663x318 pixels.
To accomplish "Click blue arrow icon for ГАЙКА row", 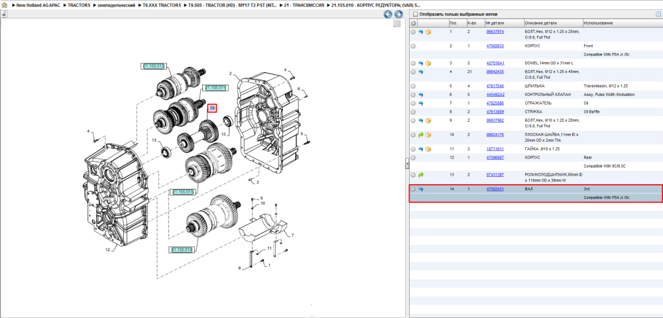I will point(421,148).
